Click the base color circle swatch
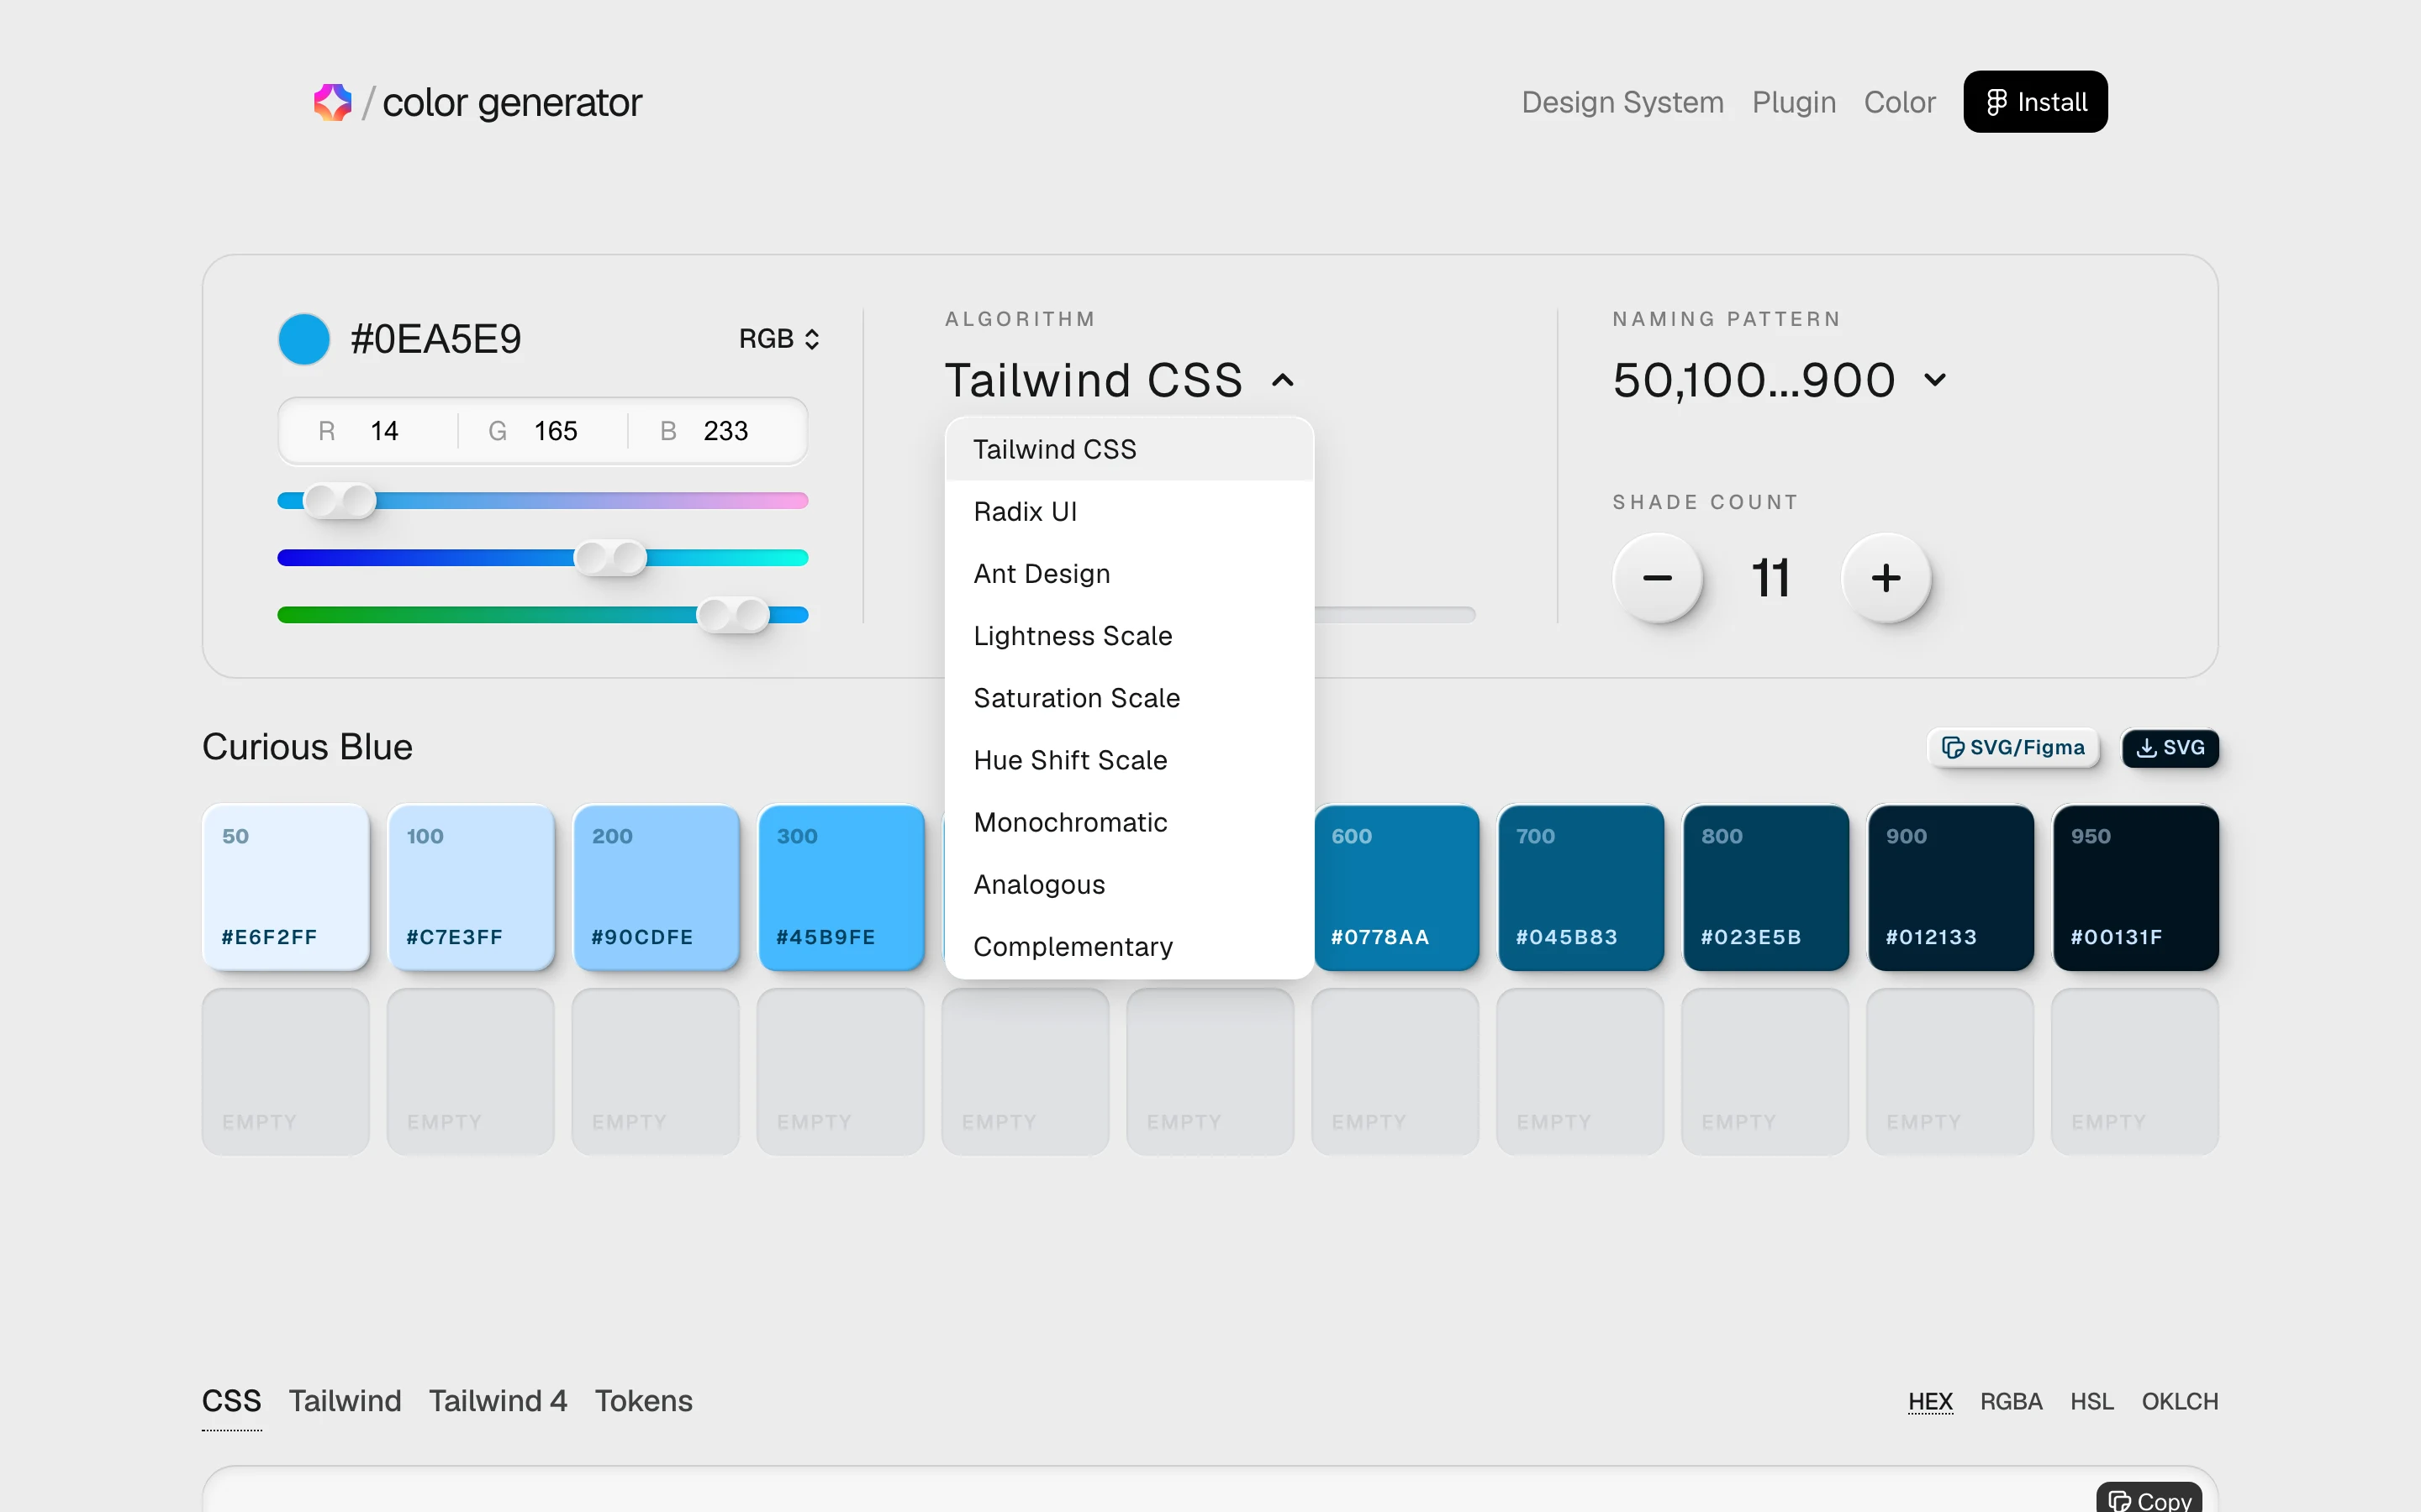 coord(304,339)
